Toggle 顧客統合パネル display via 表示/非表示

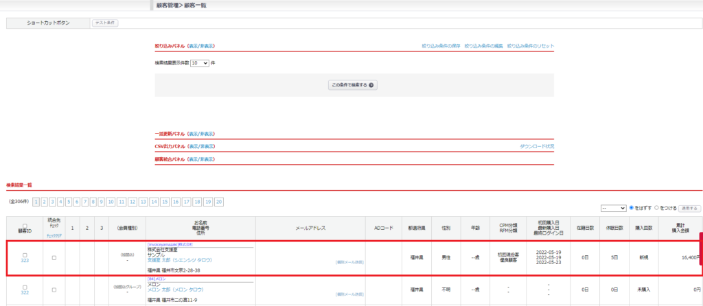[201, 159]
